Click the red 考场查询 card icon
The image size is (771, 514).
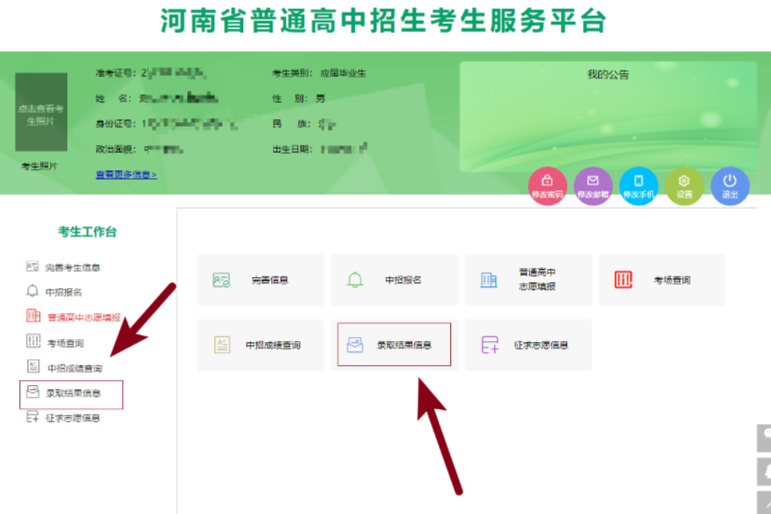tap(624, 280)
